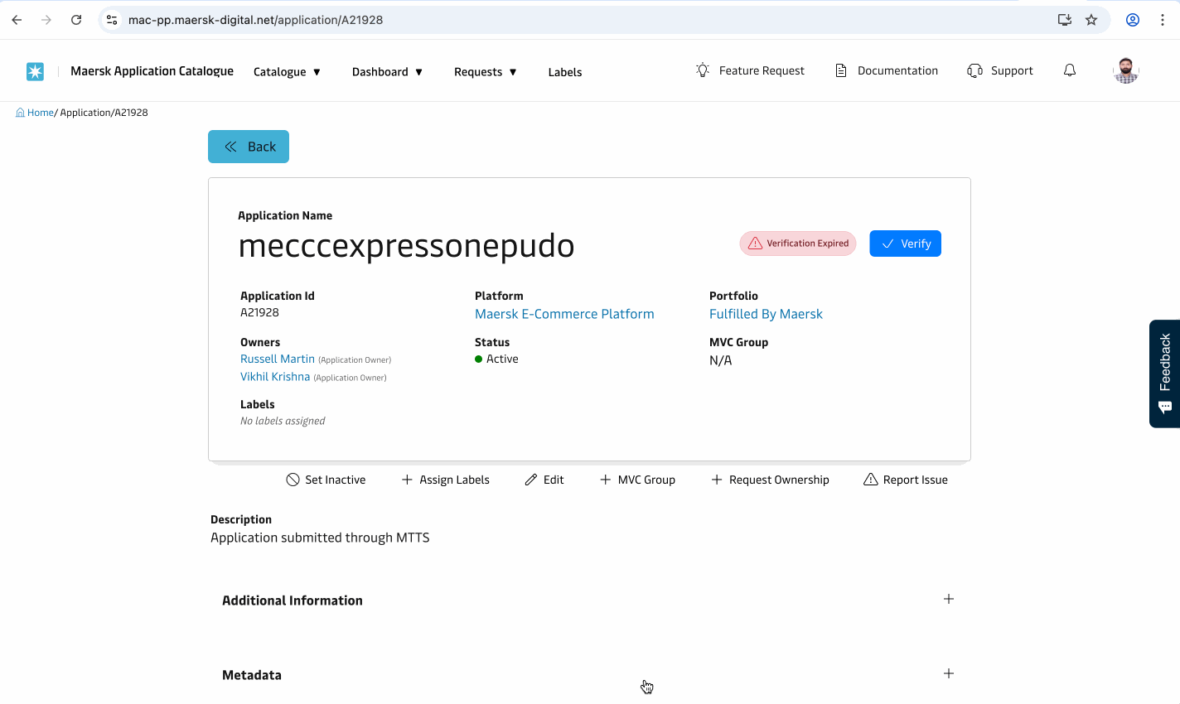
Task: Click the Verification Expired warning badge
Action: pos(797,243)
